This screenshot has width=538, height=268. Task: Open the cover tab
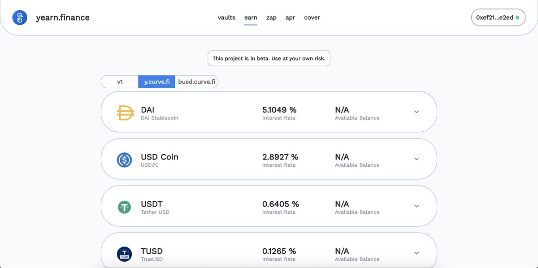point(312,17)
